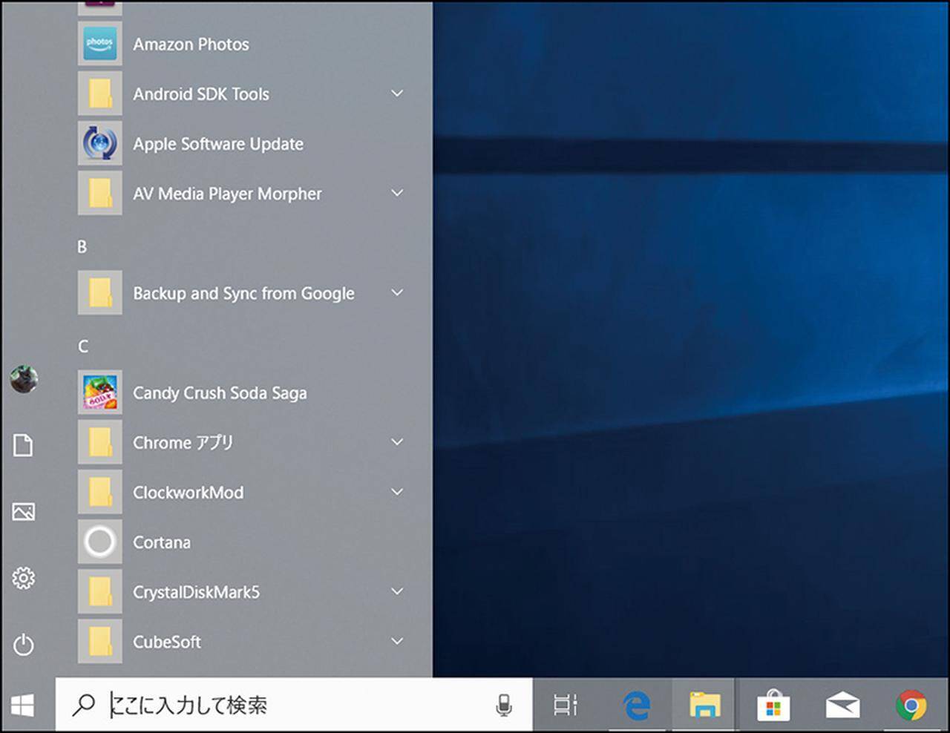
Task: Open Task View from taskbar
Action: point(566,706)
